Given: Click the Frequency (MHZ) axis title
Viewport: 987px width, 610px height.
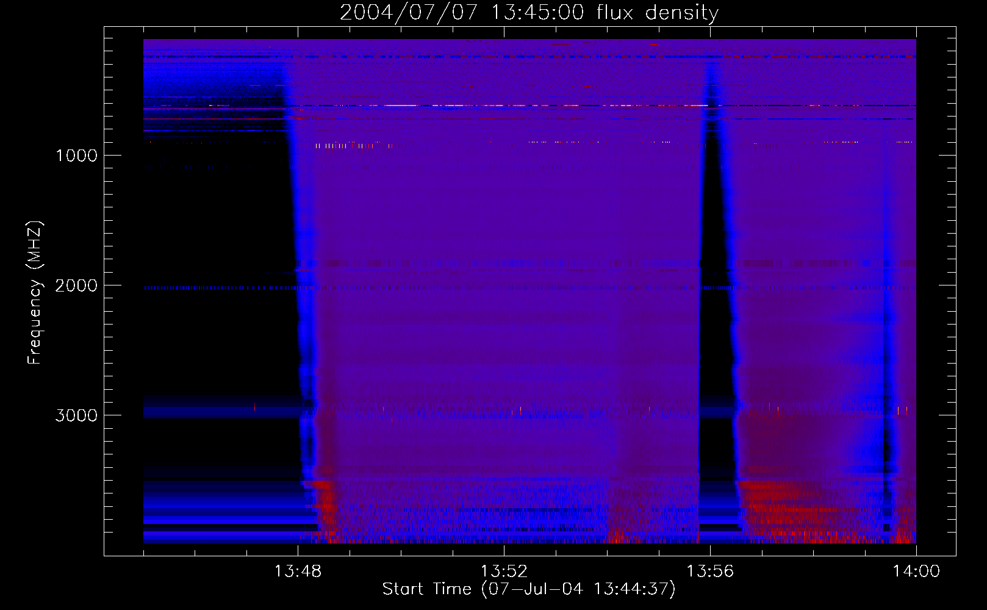Looking at the screenshot, I should point(35,293).
